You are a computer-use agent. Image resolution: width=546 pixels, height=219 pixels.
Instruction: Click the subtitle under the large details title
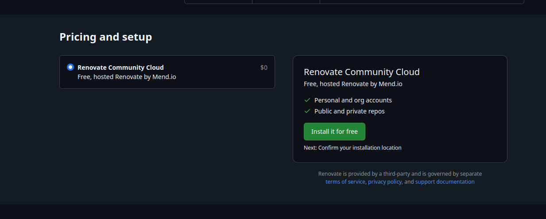click(x=353, y=84)
